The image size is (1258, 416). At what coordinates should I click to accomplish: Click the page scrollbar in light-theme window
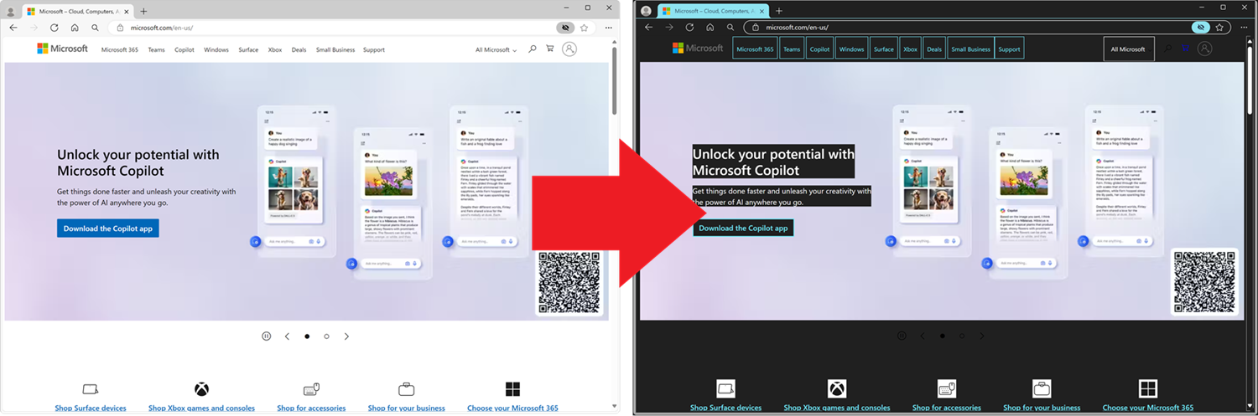615,80
